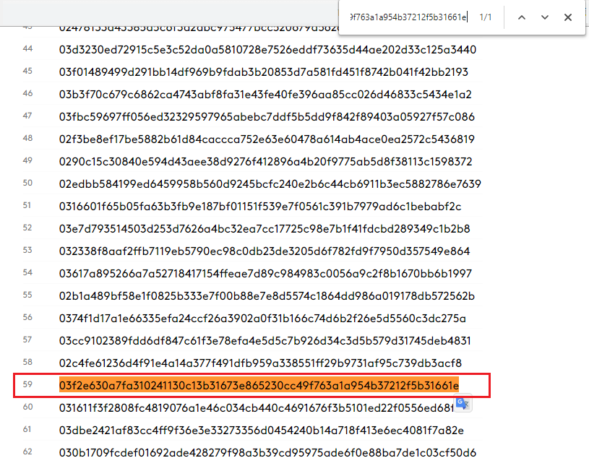Click line number 50
Screen dimensions: 589x471
coord(27,183)
